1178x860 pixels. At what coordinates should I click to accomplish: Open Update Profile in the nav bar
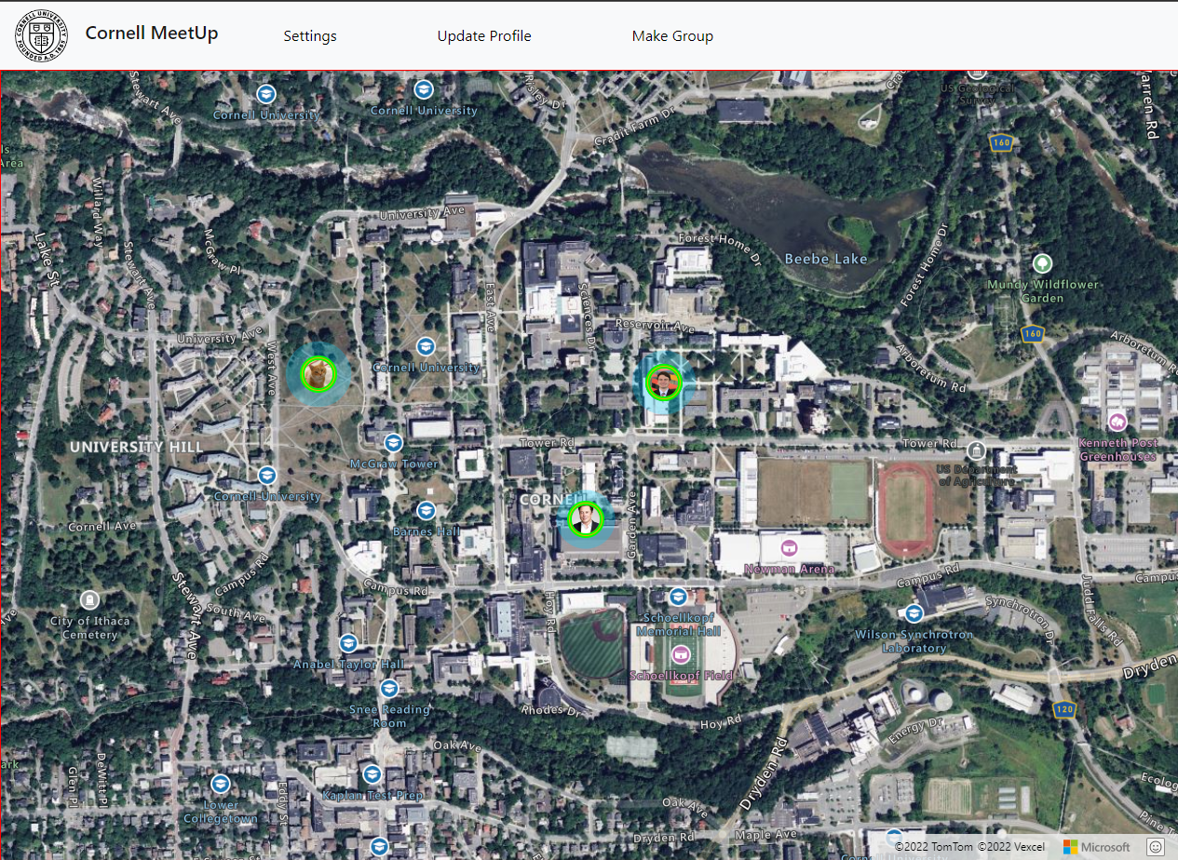coord(484,36)
